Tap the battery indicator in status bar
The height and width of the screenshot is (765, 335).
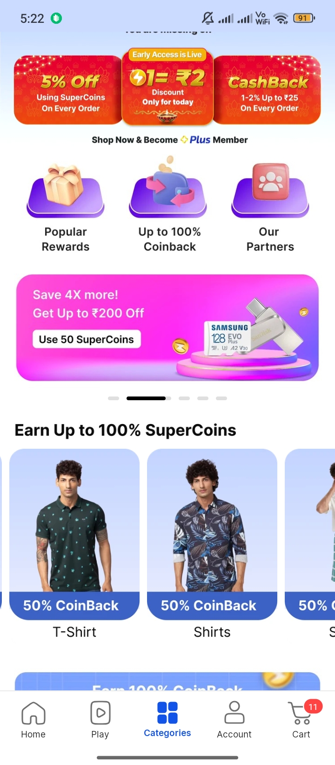coord(304,18)
